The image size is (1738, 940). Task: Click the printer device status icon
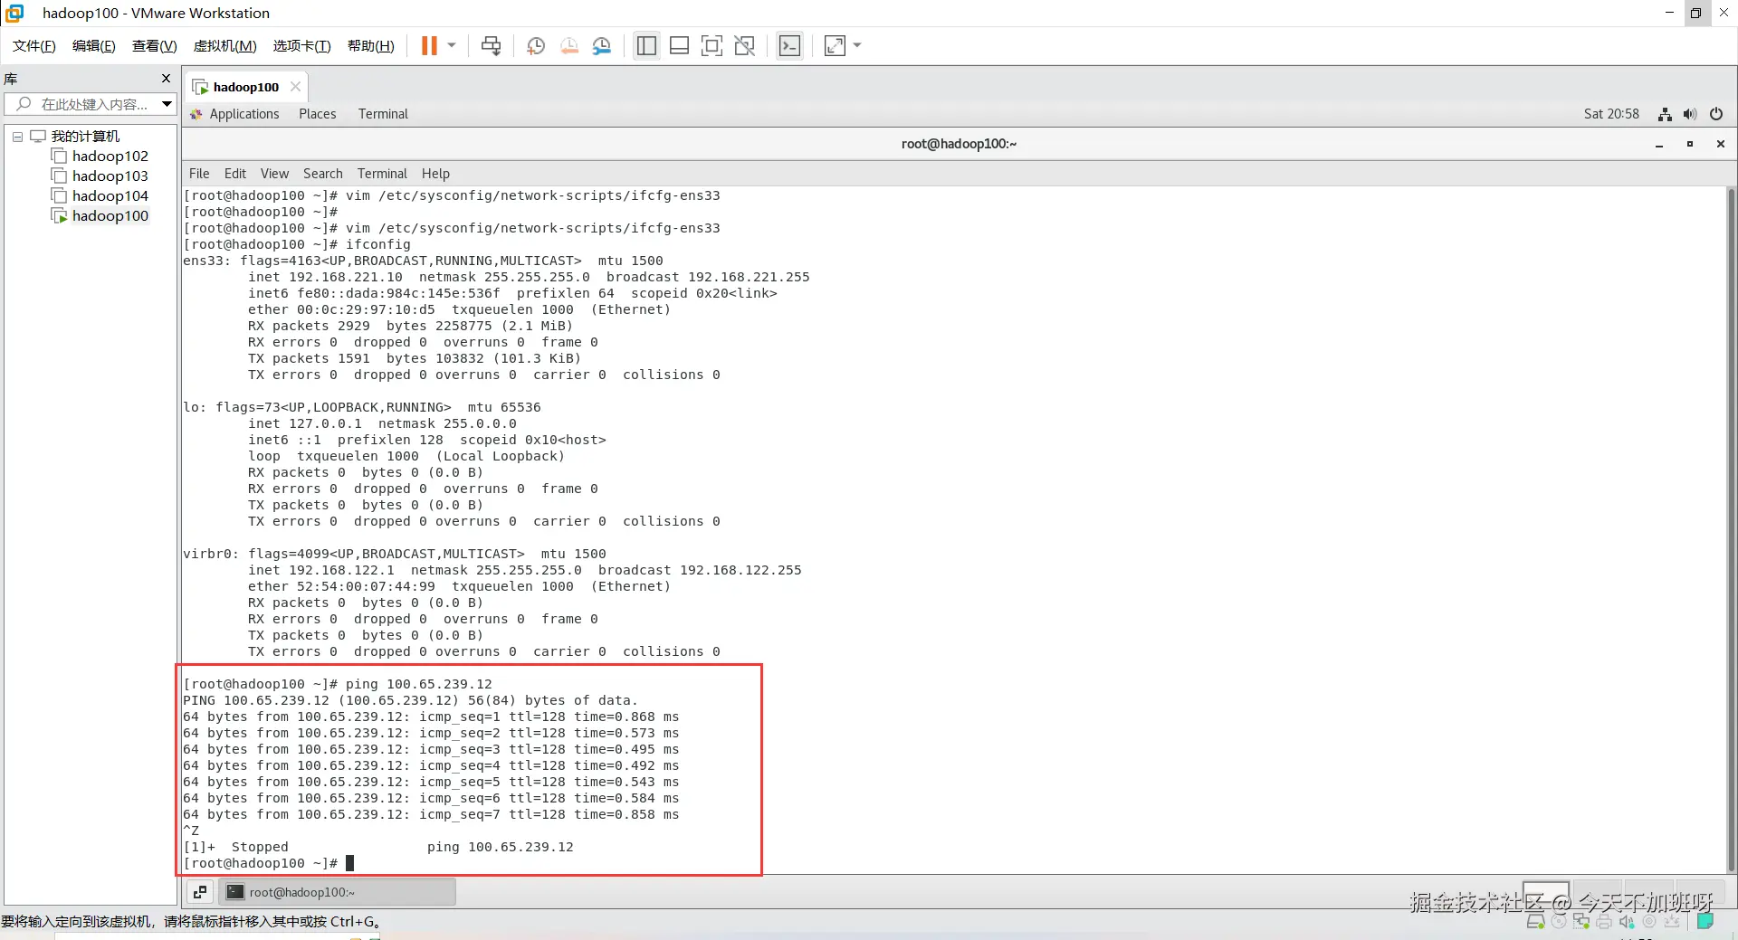(1604, 922)
